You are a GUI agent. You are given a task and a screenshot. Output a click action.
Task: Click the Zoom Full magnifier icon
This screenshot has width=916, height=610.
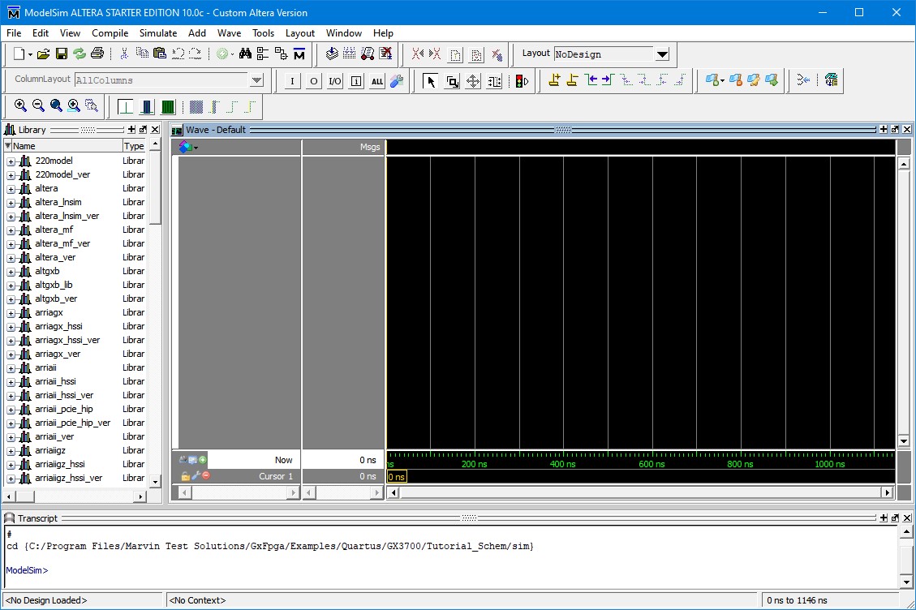point(56,106)
